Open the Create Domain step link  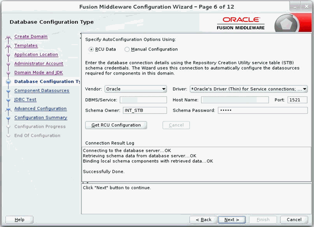31,36
